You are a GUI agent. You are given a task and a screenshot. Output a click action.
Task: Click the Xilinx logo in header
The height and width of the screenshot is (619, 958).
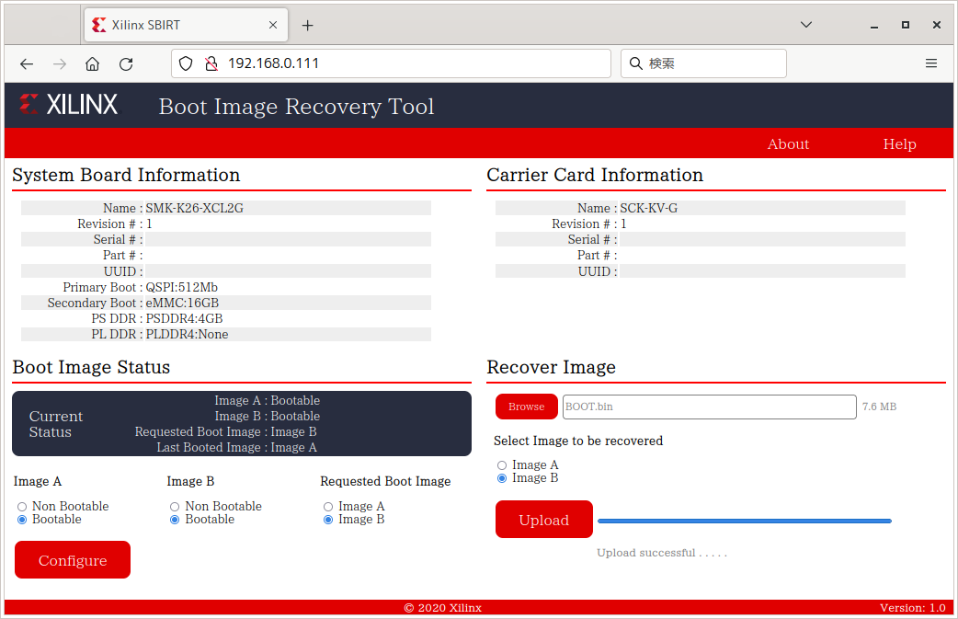click(x=69, y=105)
